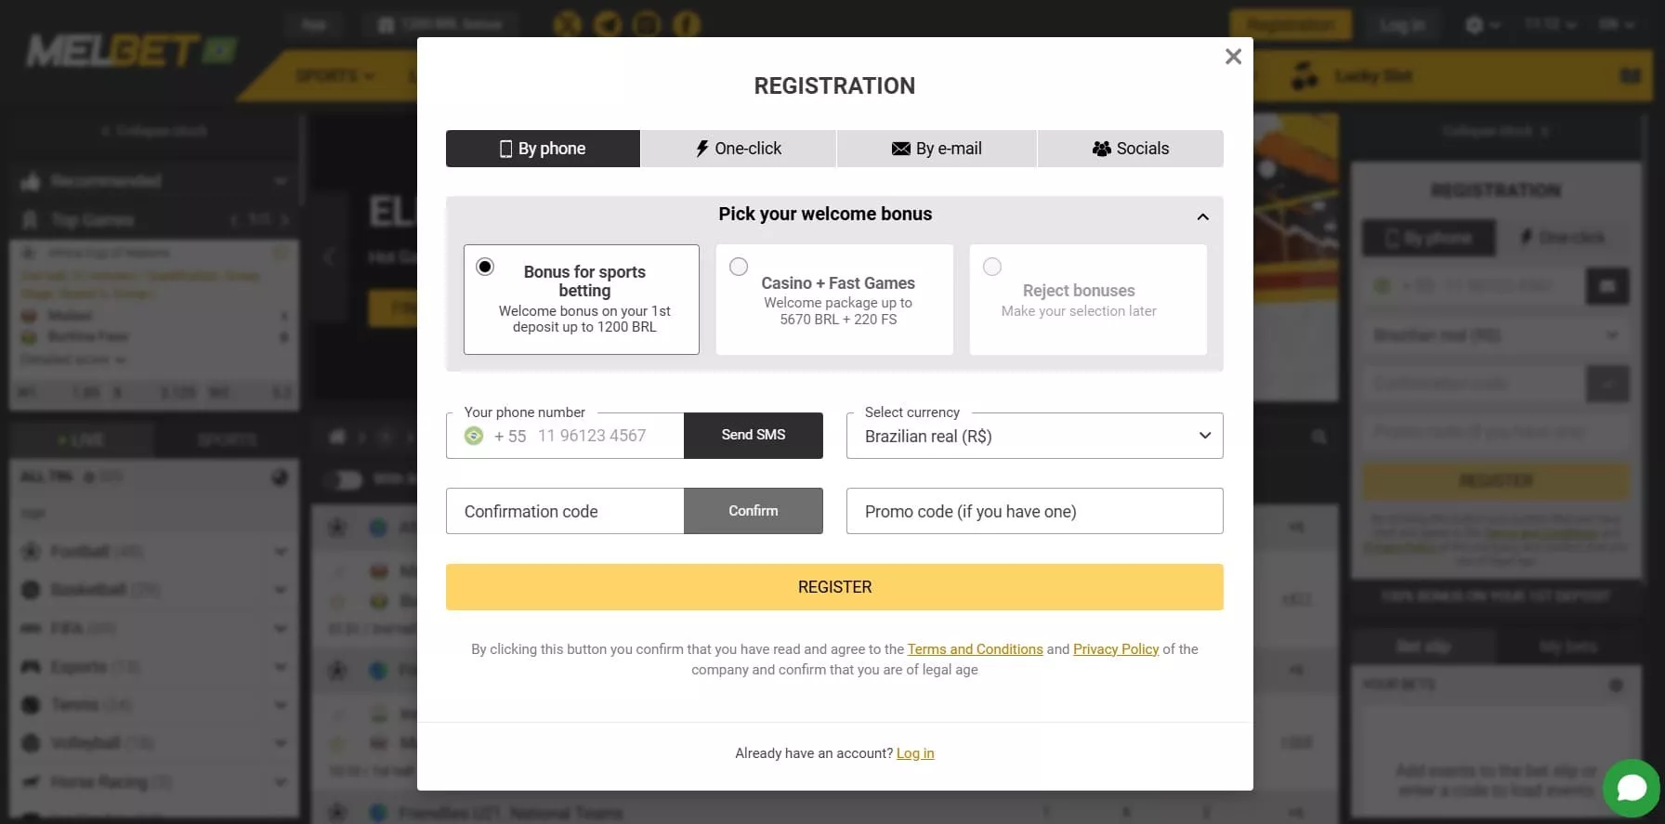1665x824 pixels.
Task: Focus the Confirmation code input field
Action: pyautogui.click(x=565, y=512)
